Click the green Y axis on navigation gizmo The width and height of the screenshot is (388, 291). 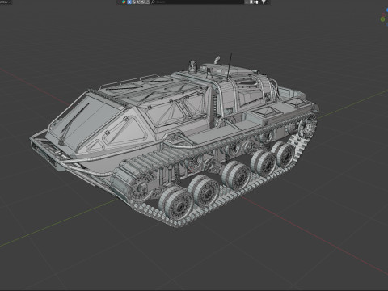pos(382,19)
